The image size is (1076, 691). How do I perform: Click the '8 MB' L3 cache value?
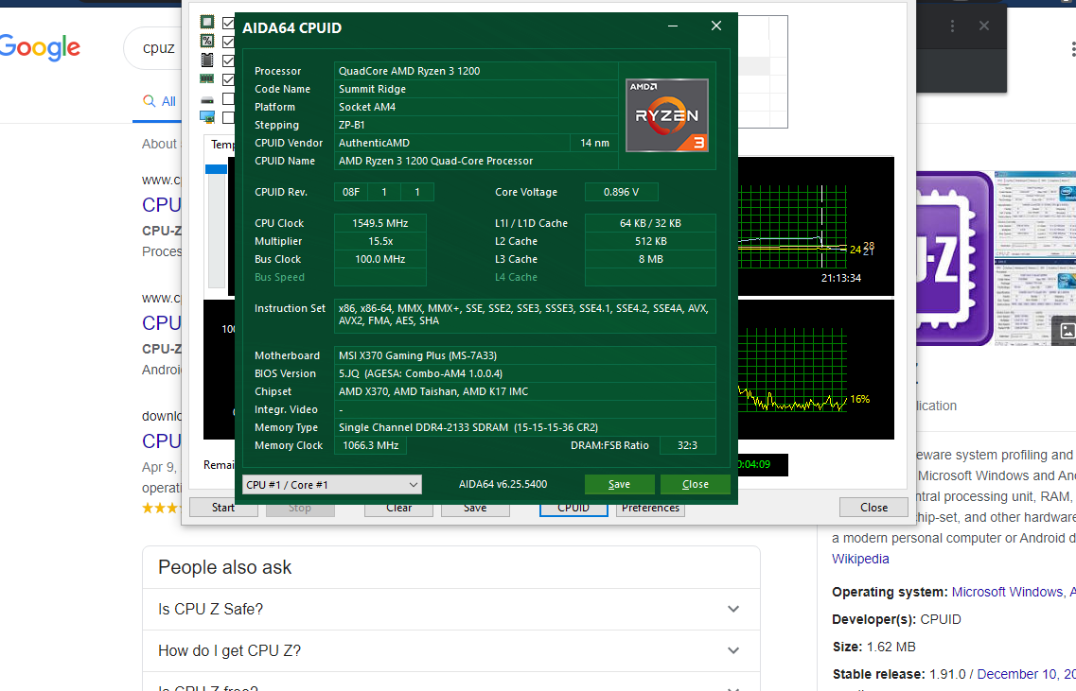(650, 259)
